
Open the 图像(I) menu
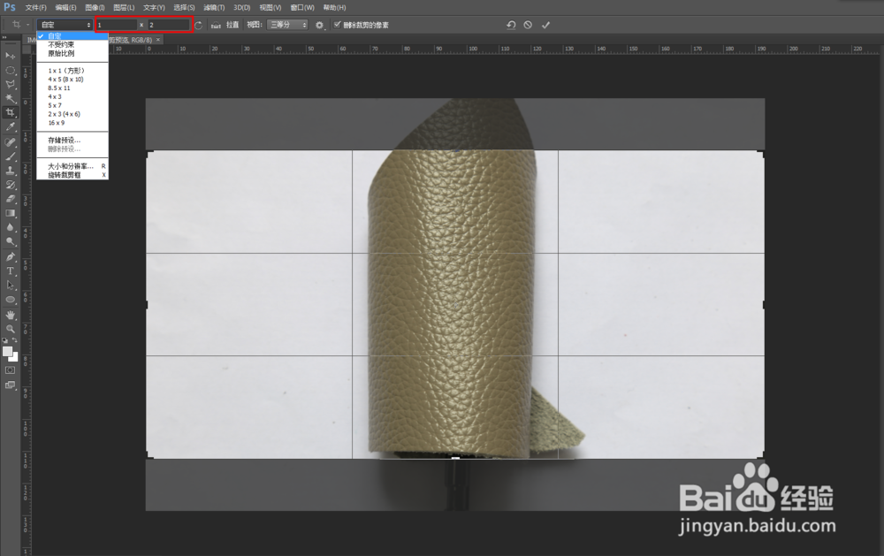(x=95, y=7)
